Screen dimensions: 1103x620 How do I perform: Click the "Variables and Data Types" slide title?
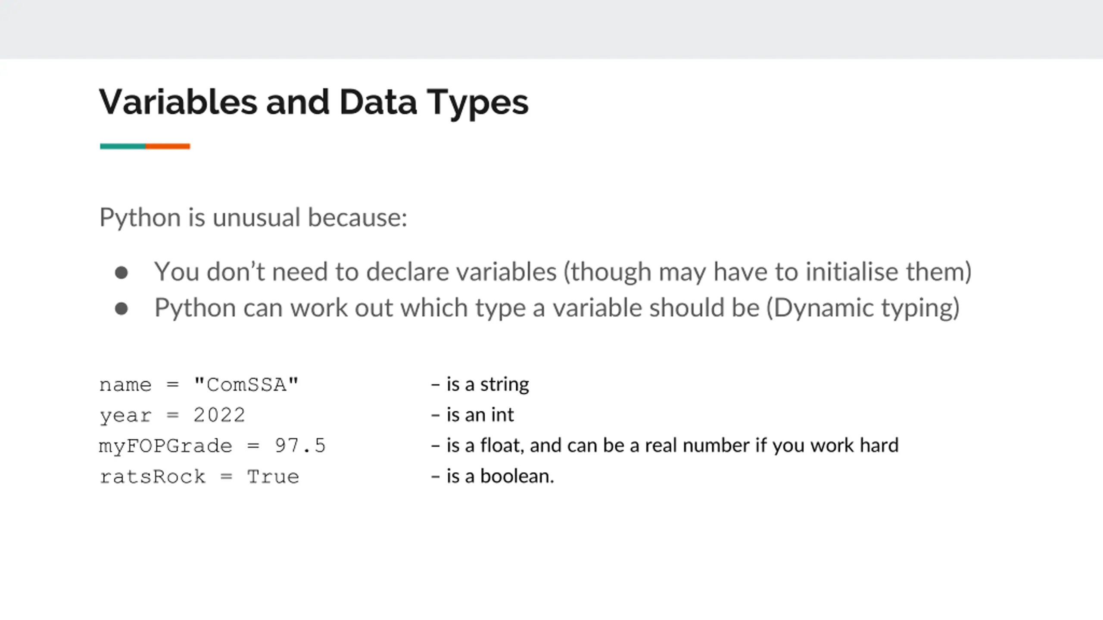314,103
